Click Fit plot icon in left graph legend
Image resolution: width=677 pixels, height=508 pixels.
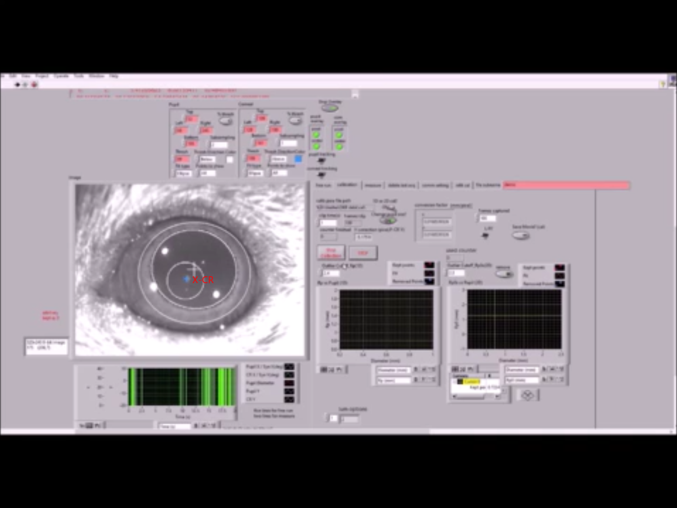(x=429, y=274)
